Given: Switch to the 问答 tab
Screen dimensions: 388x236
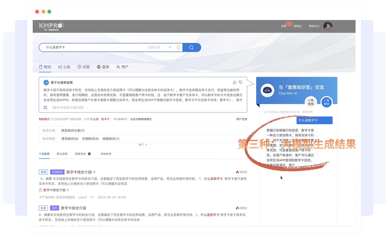Looking at the screenshot, I should [x=84, y=67].
